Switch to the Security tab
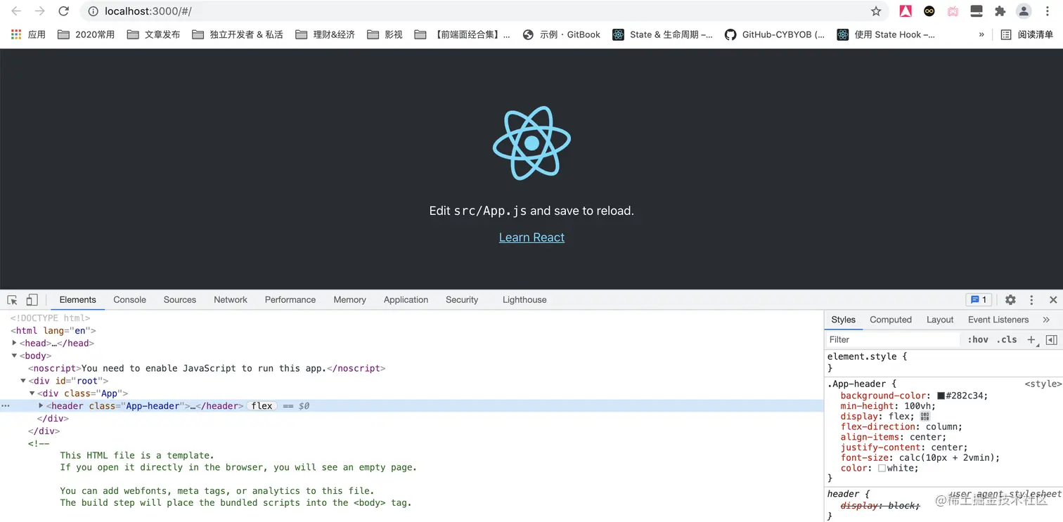The height and width of the screenshot is (522, 1063). tap(462, 300)
